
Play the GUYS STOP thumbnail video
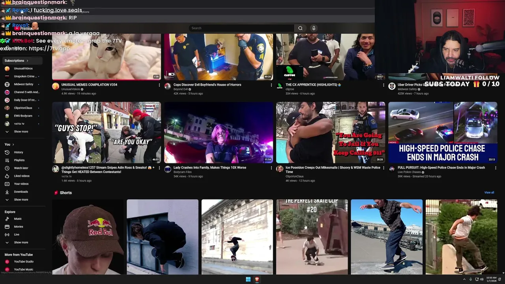coord(107,133)
